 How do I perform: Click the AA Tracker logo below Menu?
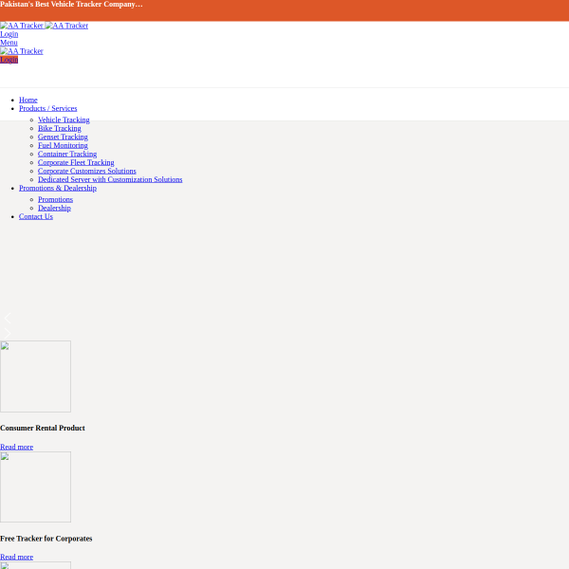[x=22, y=51]
